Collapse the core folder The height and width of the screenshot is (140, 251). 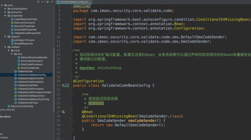(2, 5)
